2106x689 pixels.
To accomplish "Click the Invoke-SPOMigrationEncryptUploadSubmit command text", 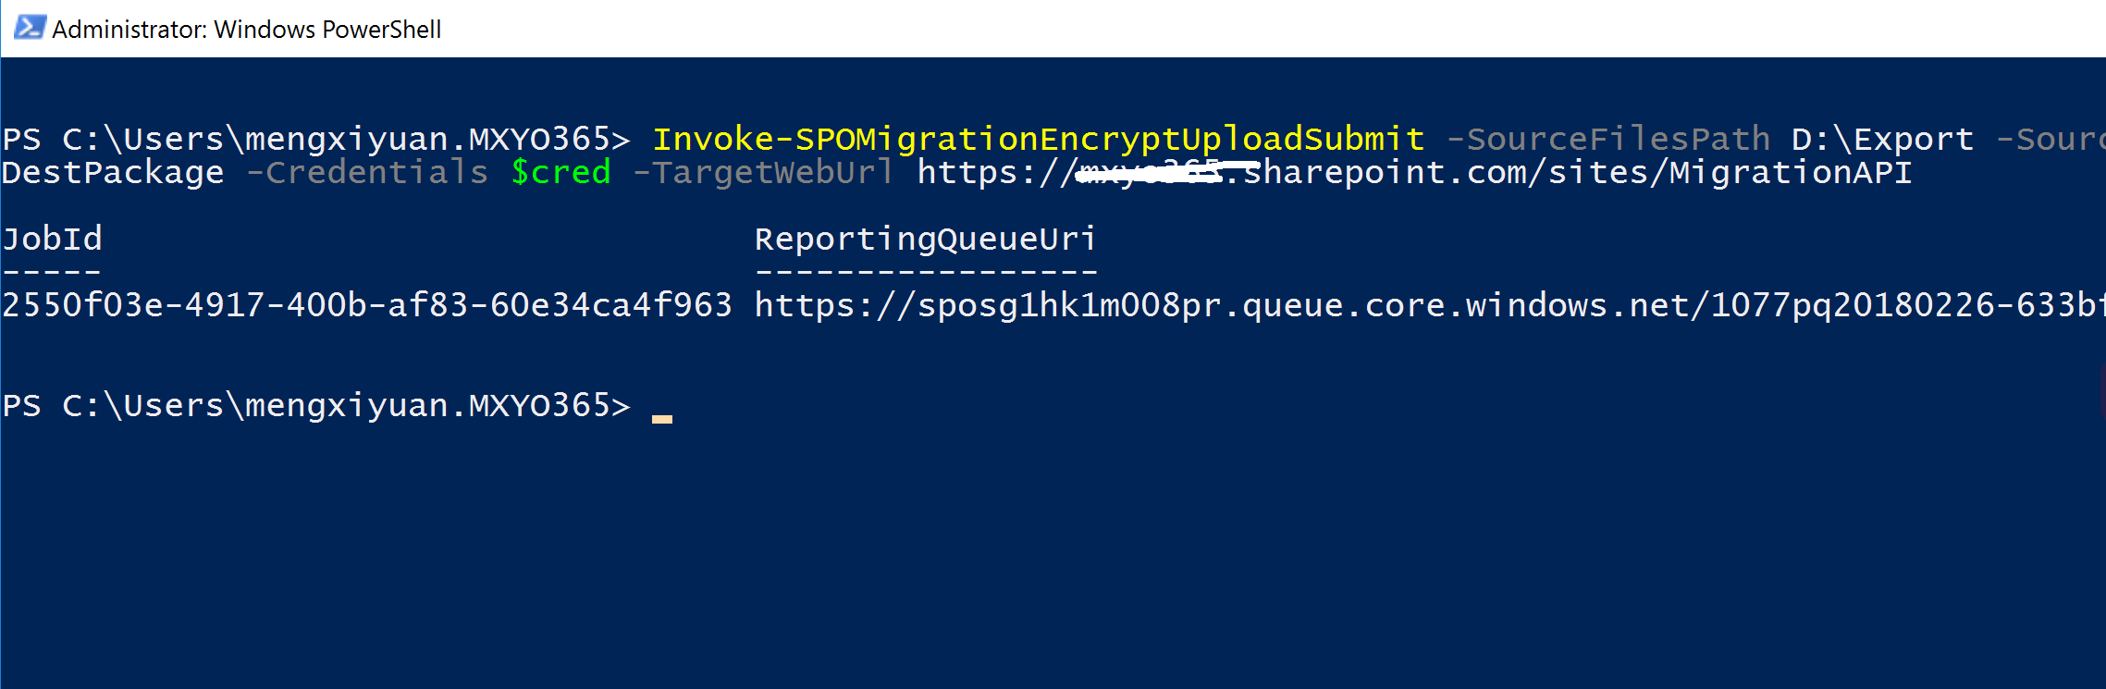I will click(1039, 139).
